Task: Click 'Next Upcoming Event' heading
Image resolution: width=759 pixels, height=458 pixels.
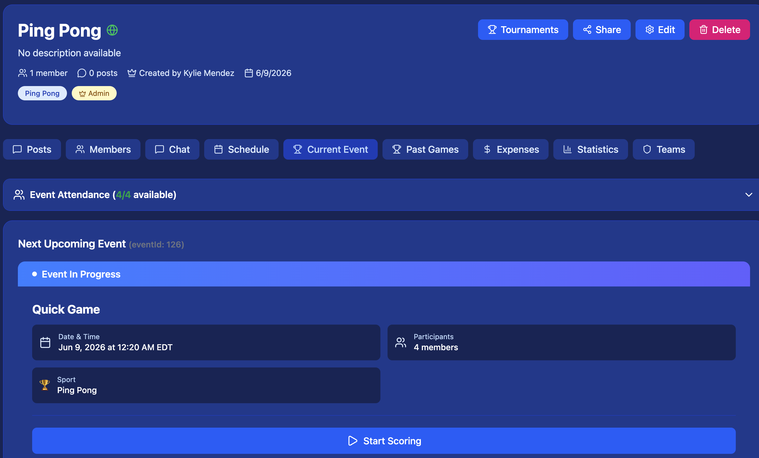Action: [72, 244]
